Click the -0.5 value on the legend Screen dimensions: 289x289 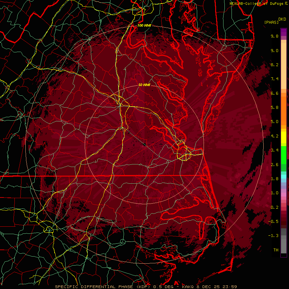pos(273,222)
